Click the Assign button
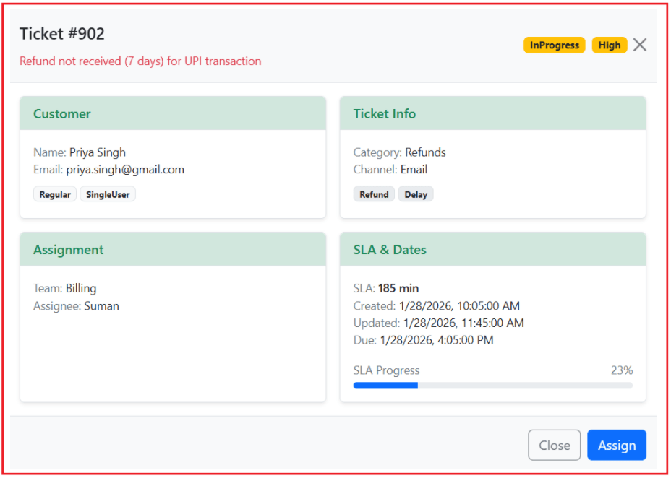Screen dimensions: 671x478 click(616, 446)
